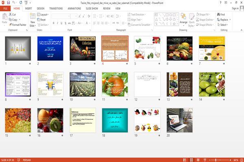Toggle Bullets list button

point(95,16)
